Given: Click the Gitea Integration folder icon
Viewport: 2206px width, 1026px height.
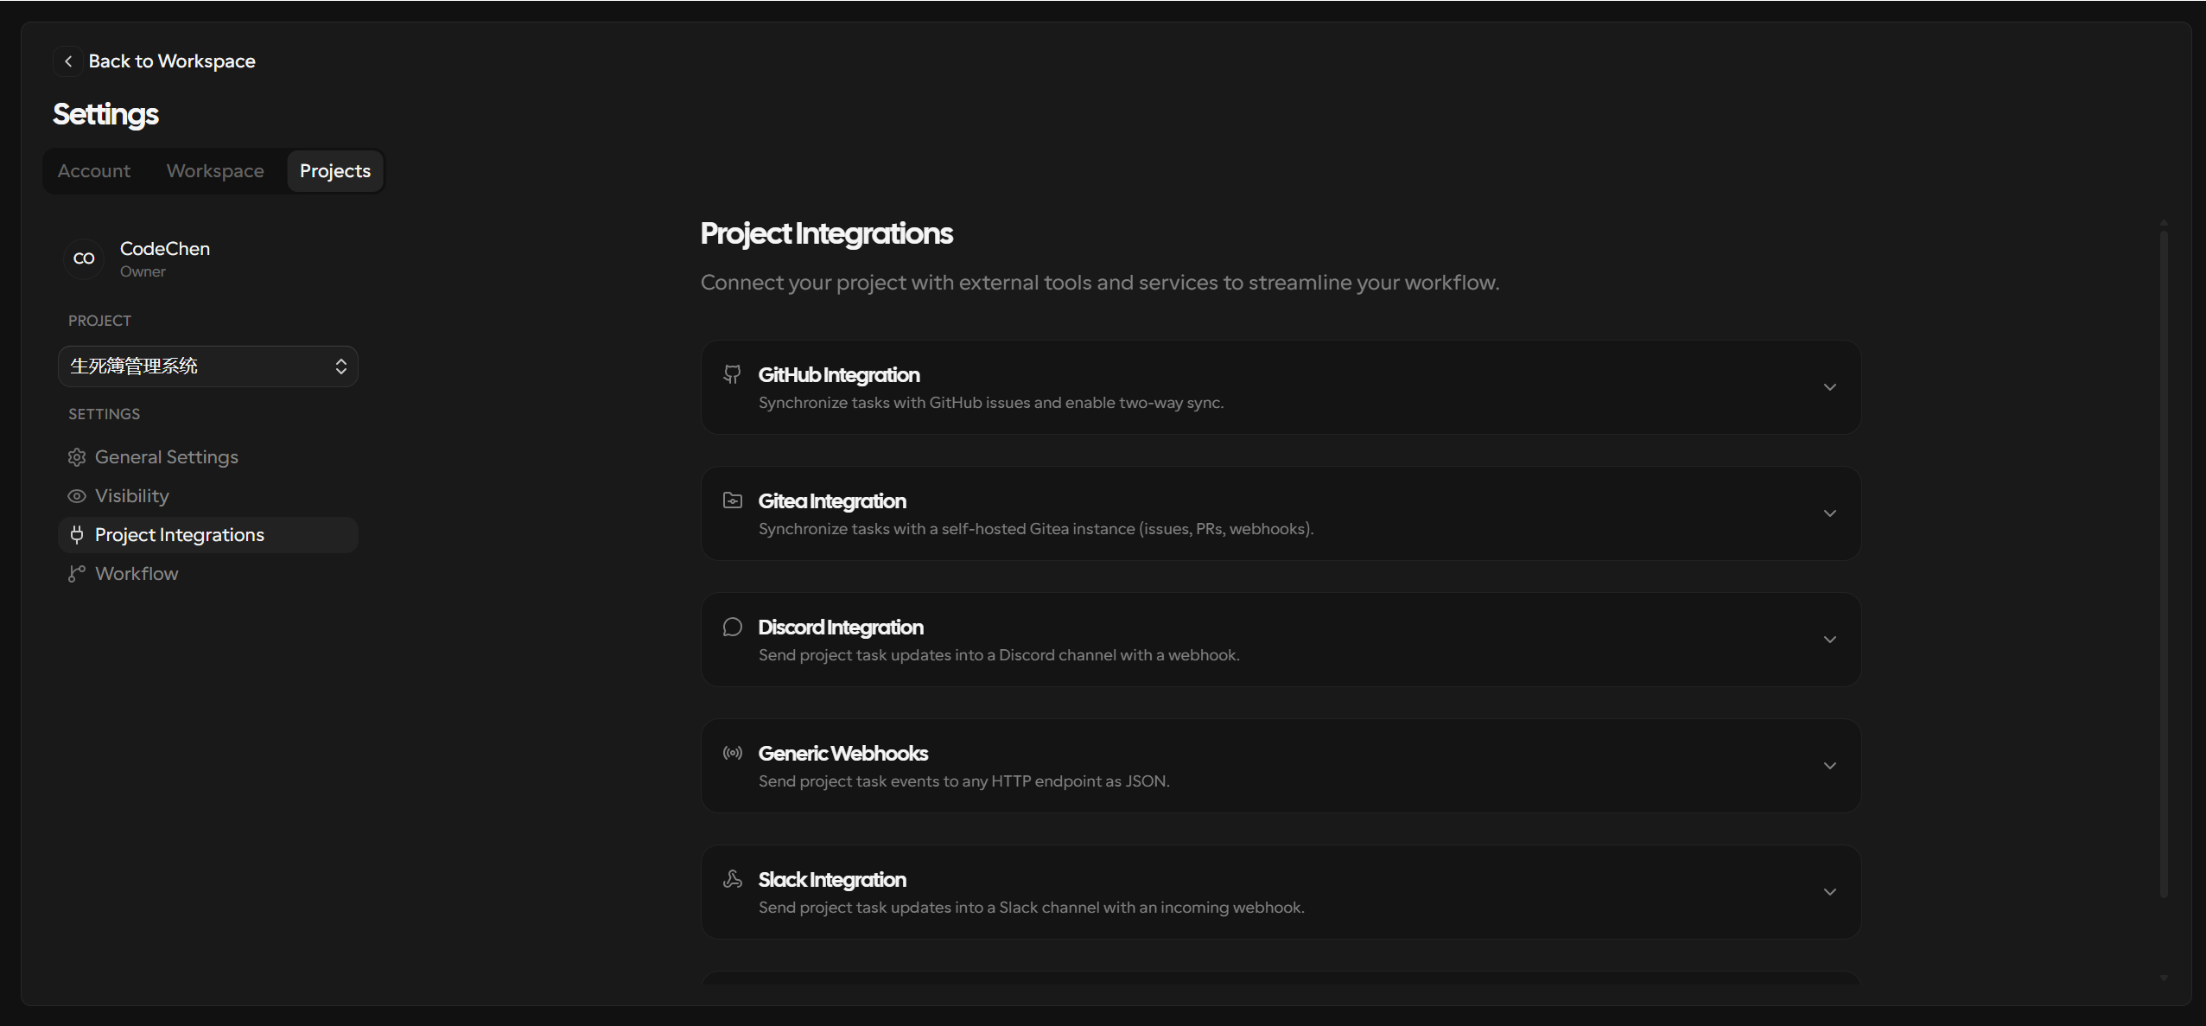Looking at the screenshot, I should (x=732, y=500).
